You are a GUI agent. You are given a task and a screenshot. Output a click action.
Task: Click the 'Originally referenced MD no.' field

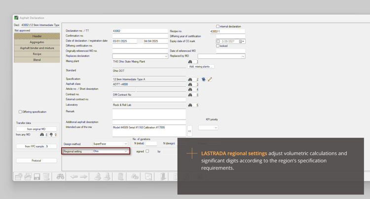pos(140,51)
